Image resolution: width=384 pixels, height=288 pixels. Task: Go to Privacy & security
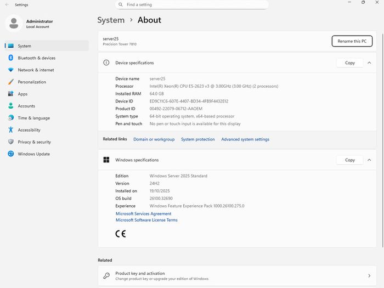pyautogui.click(x=47, y=142)
